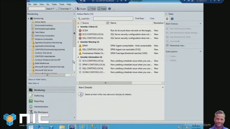
Task: Collapse the Subscription section
Action: click(201, 52)
